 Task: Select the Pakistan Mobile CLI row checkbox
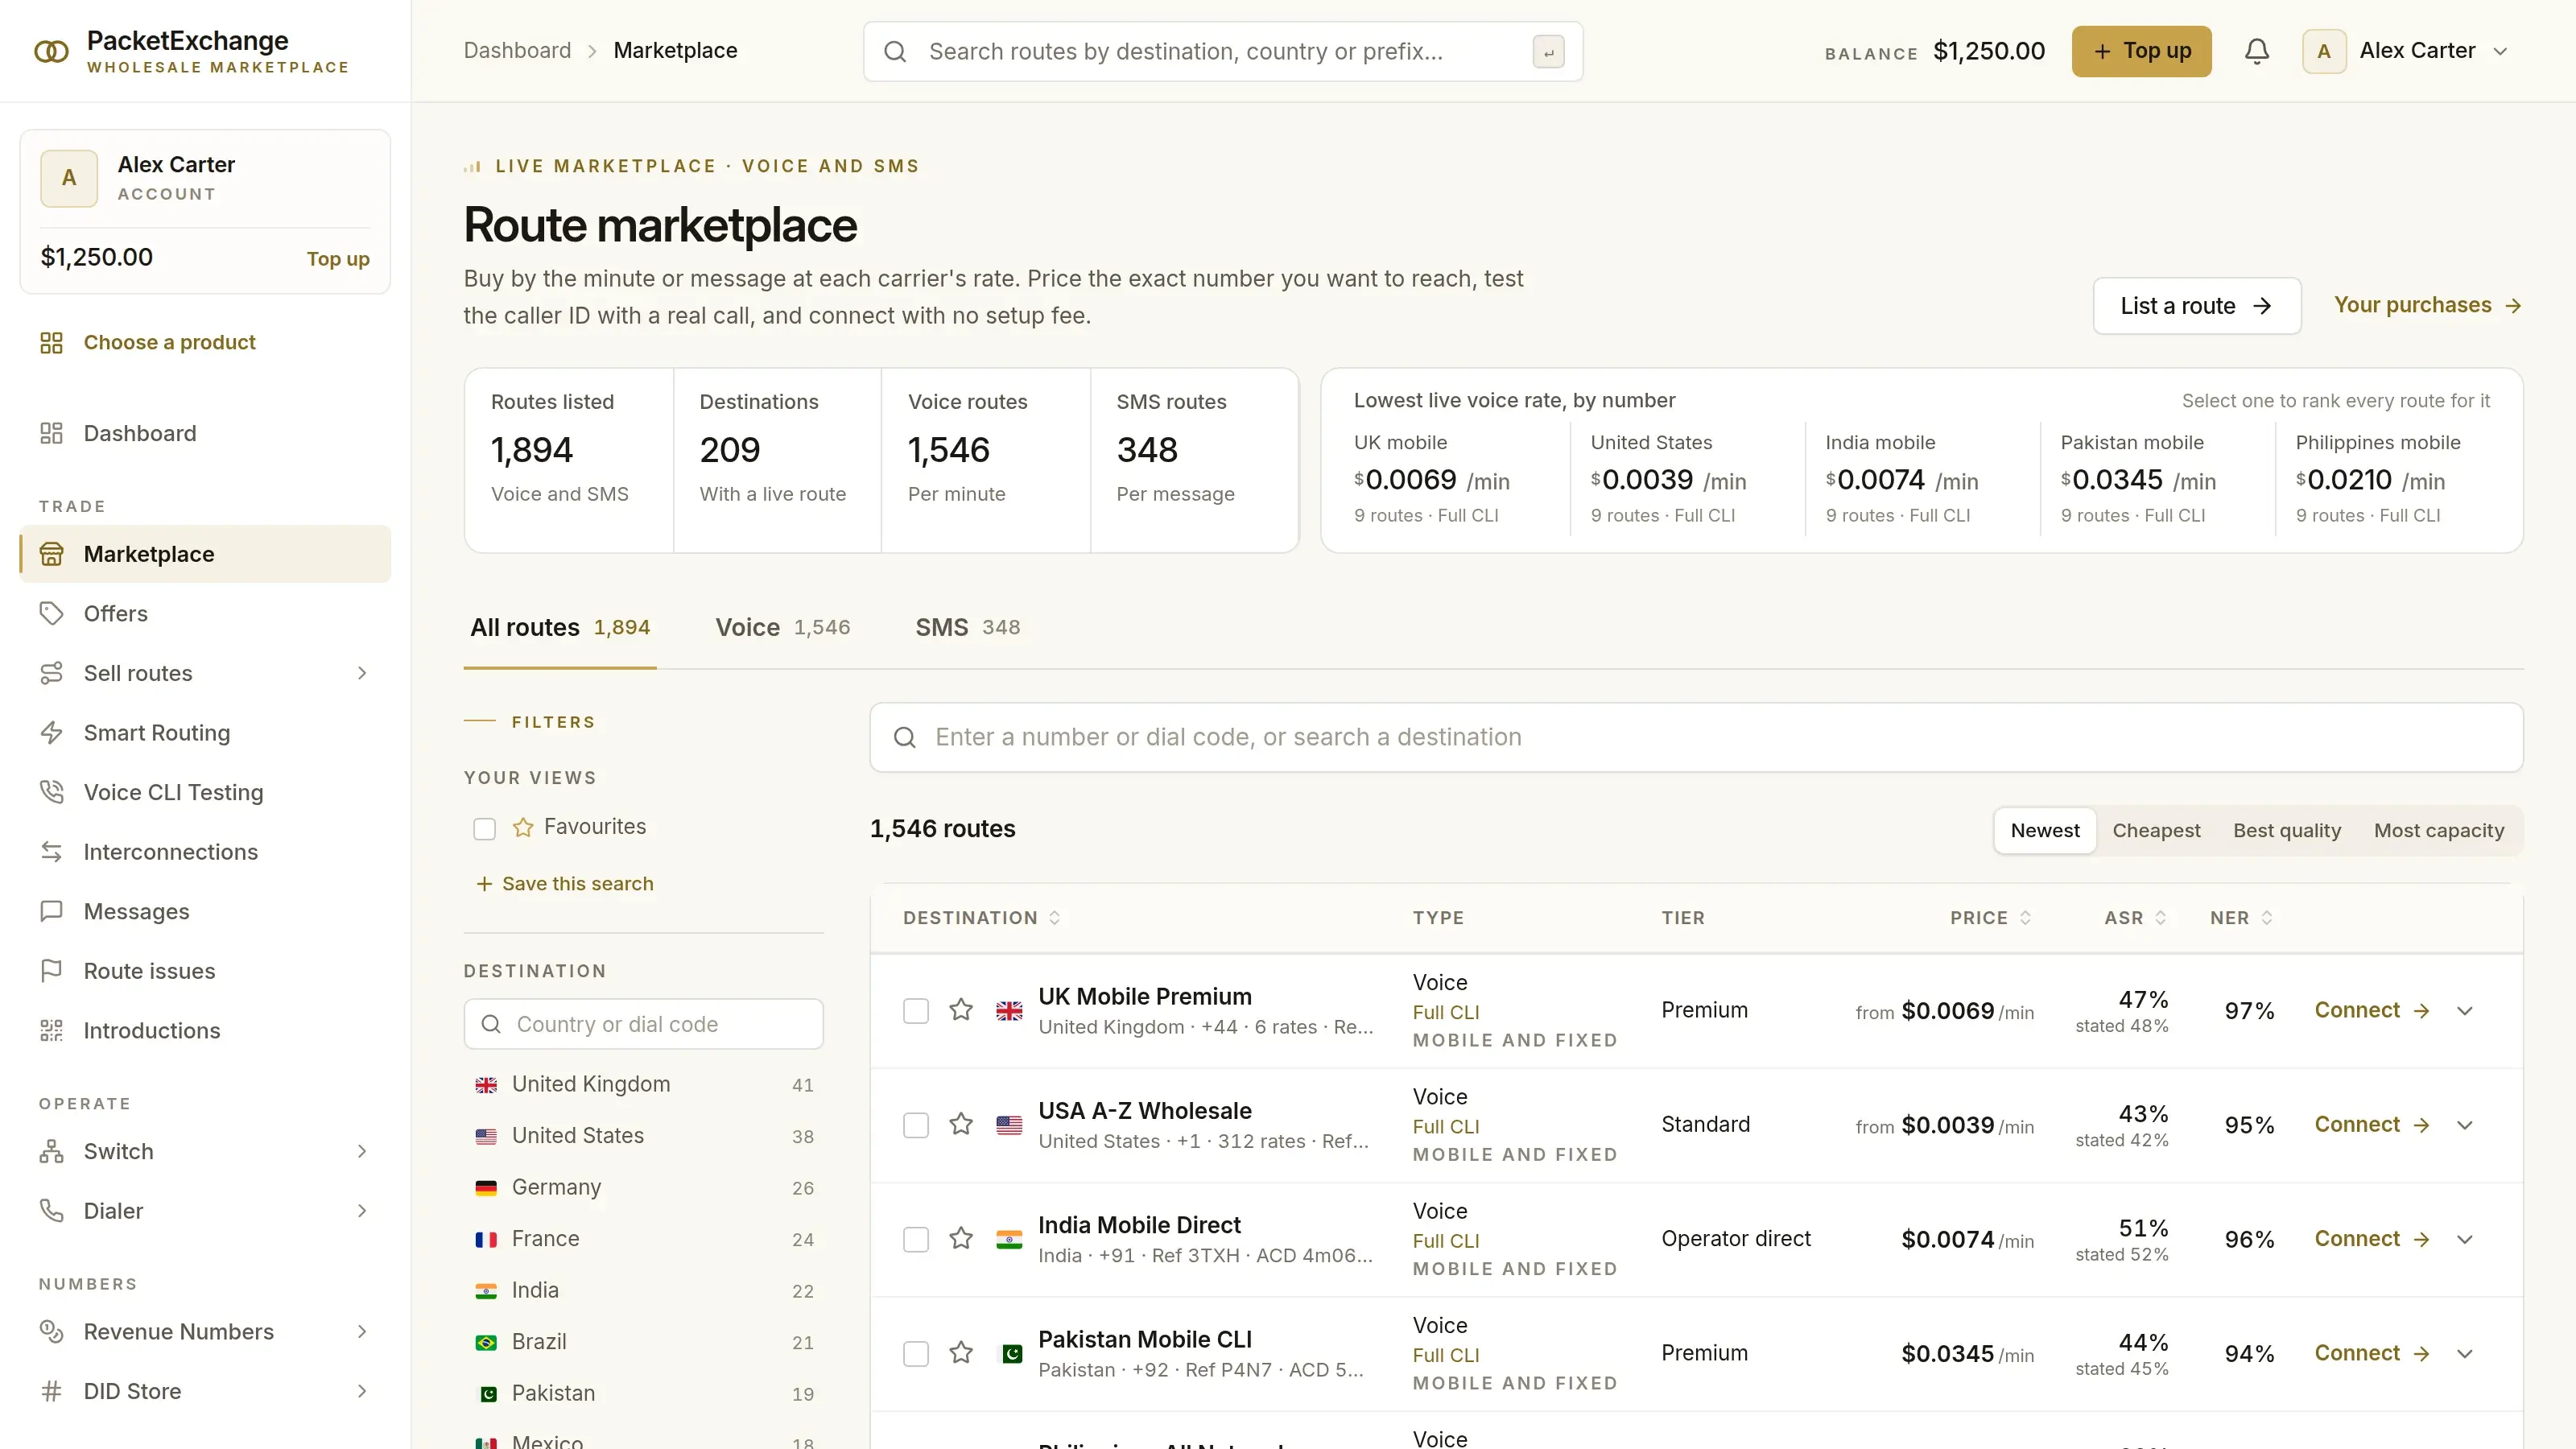(x=915, y=1354)
